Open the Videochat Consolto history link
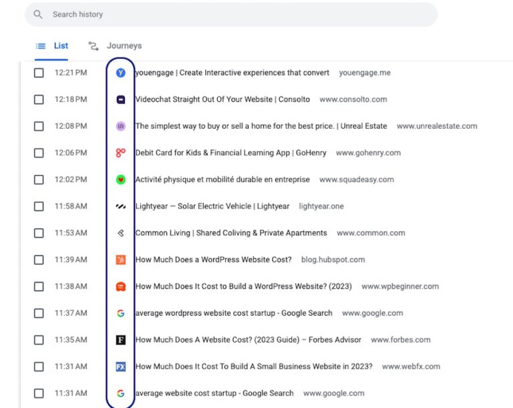 pyautogui.click(x=222, y=99)
